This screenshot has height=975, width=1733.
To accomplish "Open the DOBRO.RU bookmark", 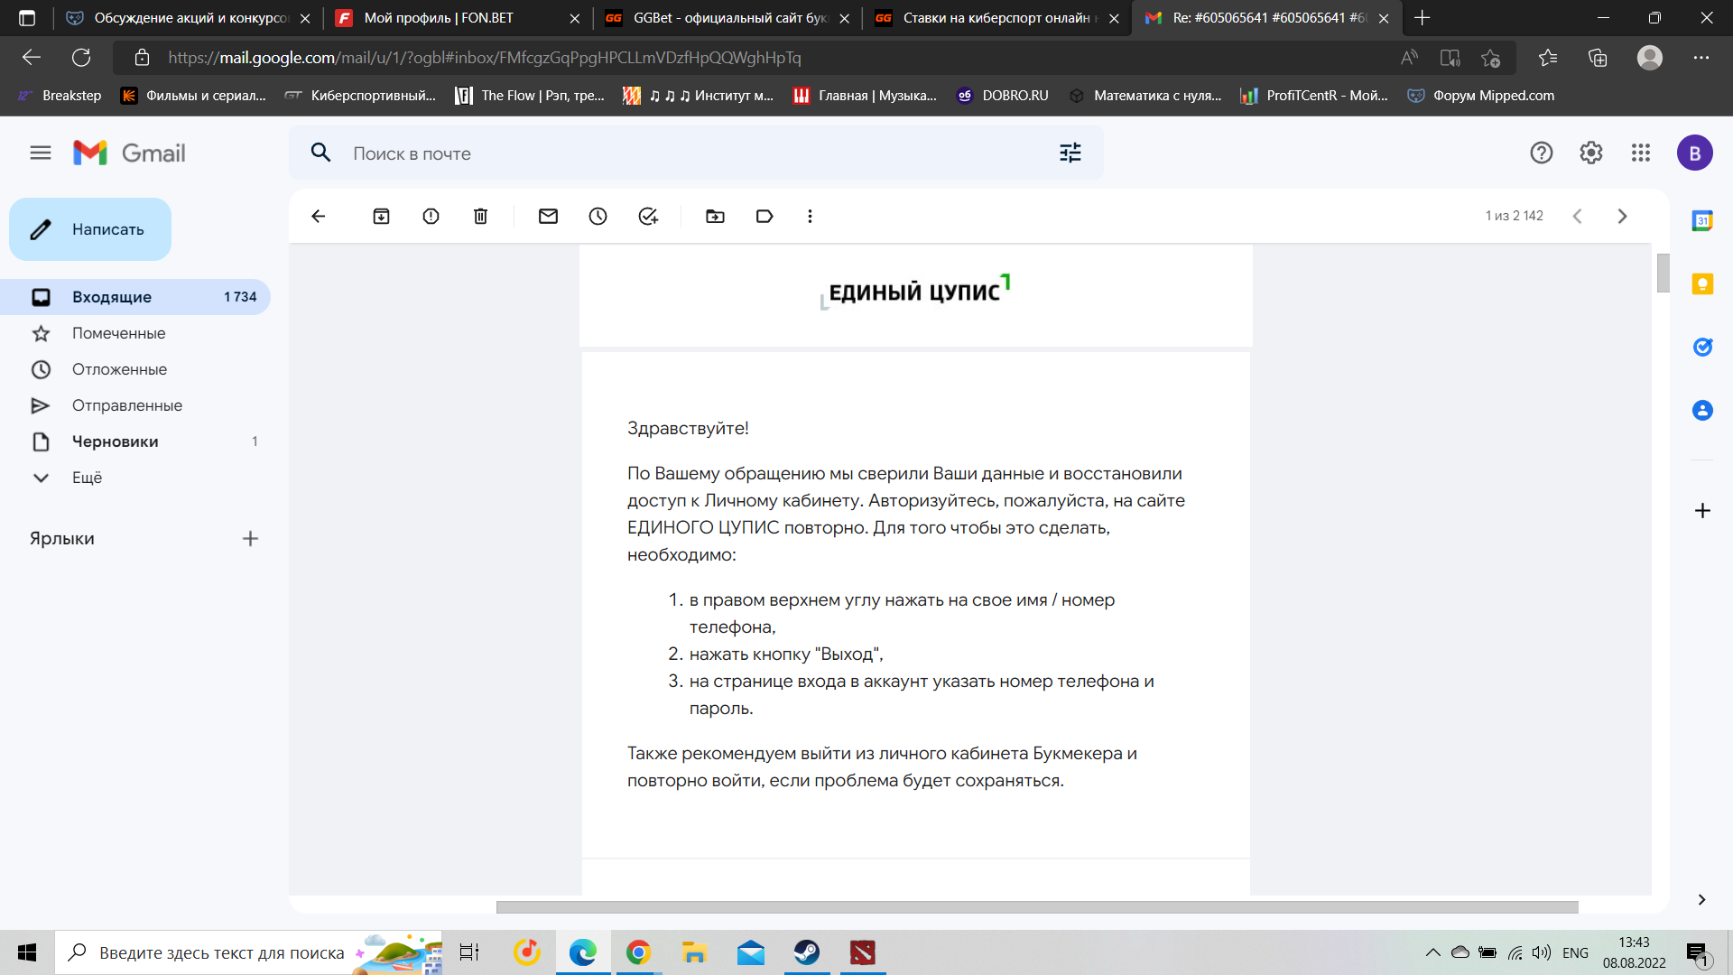I will point(1003,96).
